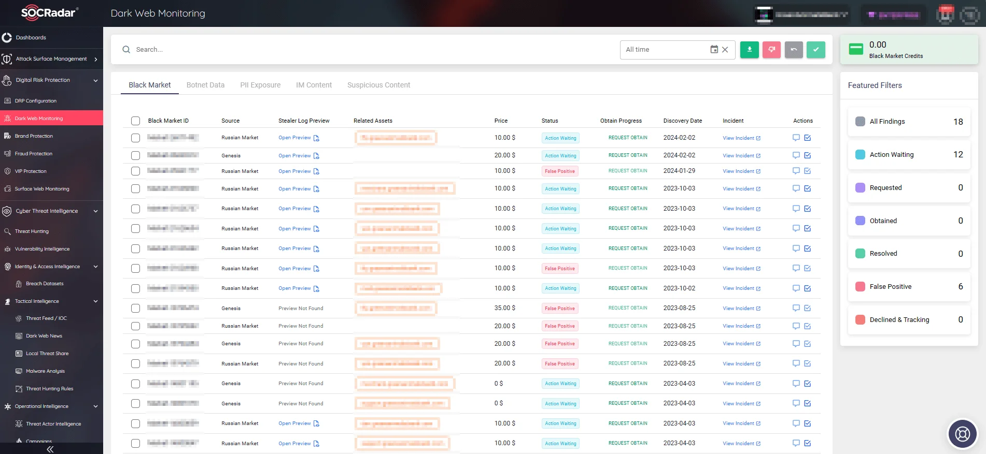986x454 pixels.
Task: Check the 2023-10-03 False Positive row
Action: point(135,269)
